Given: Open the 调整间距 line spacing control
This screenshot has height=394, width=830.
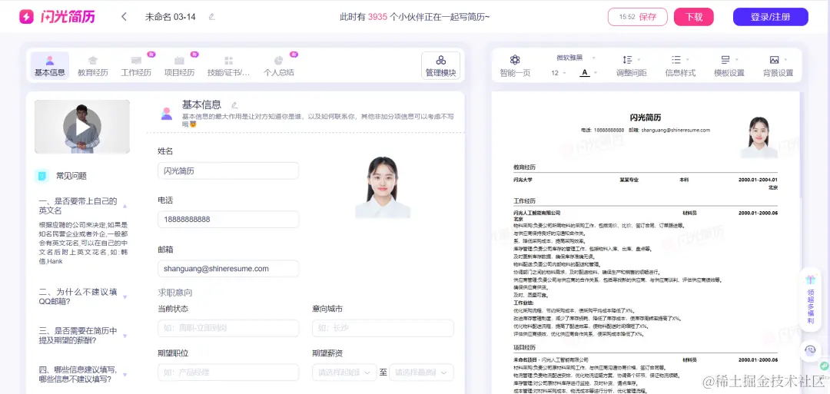Looking at the screenshot, I should tap(631, 65).
